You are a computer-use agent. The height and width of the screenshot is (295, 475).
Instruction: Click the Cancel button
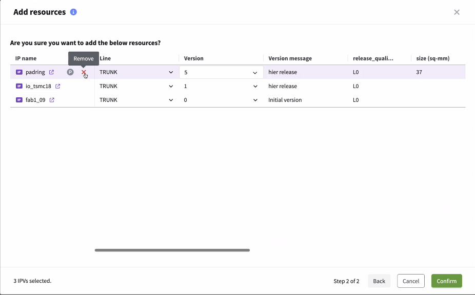pyautogui.click(x=410, y=281)
